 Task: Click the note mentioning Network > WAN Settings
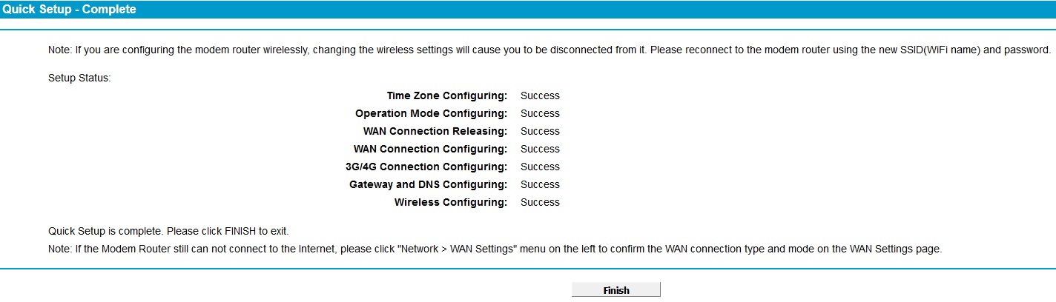495,249
